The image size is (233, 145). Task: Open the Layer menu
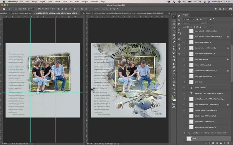coord(42,2)
